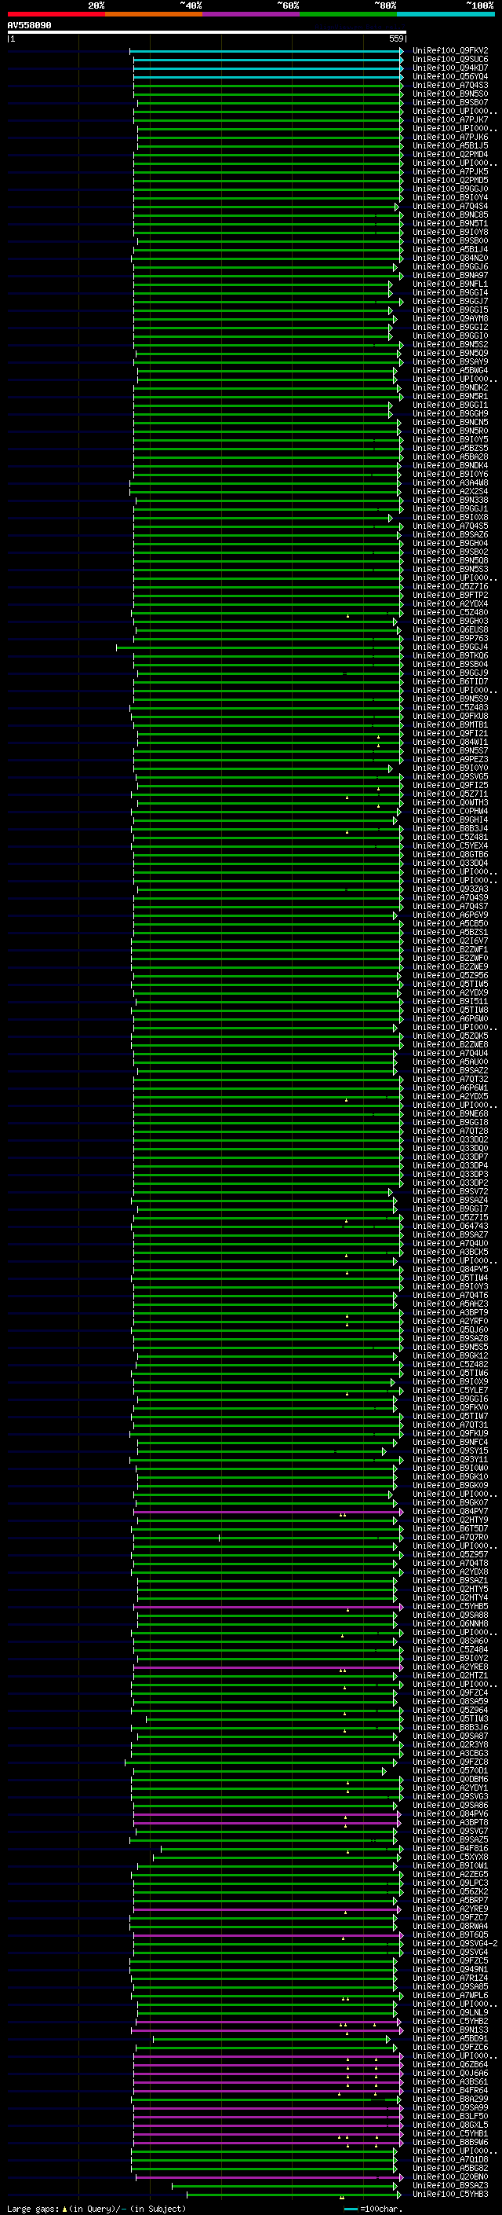Select hit label UniRef100_Q6NNH8
The image size is (502, 2215).
pyautogui.click(x=450, y=1623)
